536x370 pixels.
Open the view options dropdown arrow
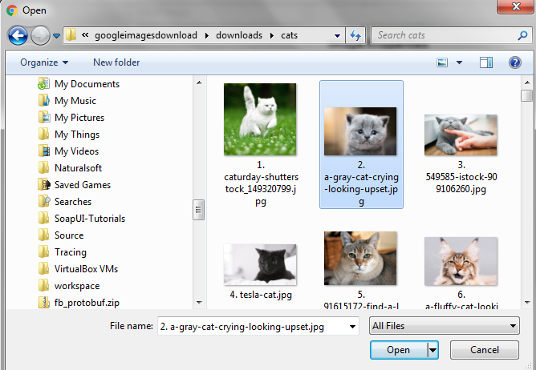pyautogui.click(x=460, y=62)
